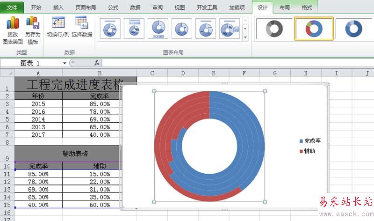Open the Name Box dropdown arrow

(x=65, y=63)
